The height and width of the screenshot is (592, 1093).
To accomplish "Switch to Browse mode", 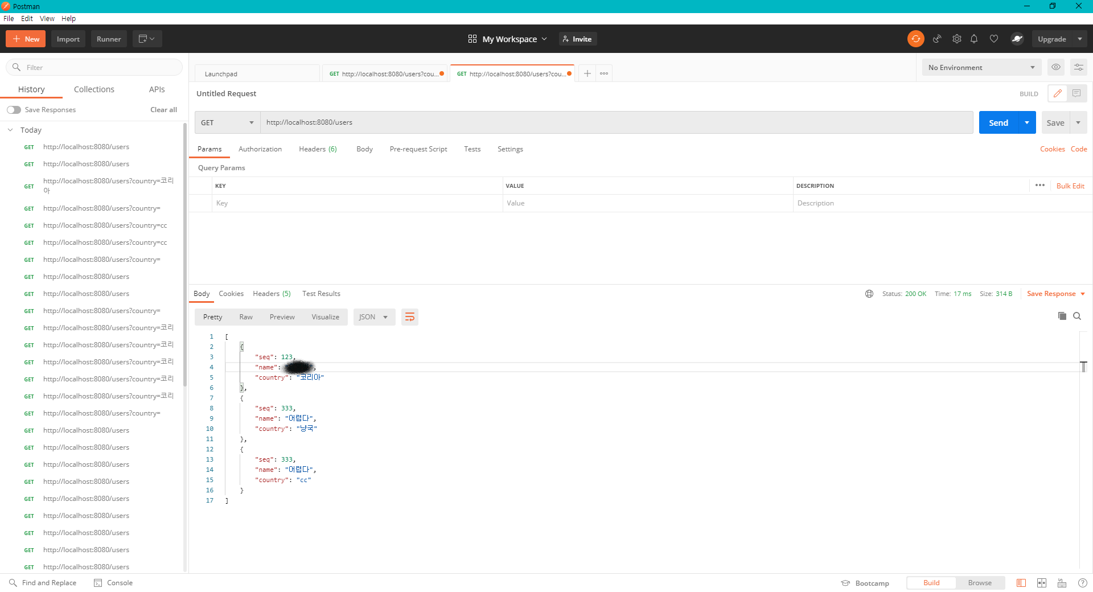I will (980, 583).
